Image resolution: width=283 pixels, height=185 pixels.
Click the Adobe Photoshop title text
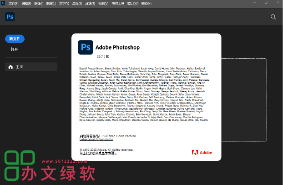coord(117,47)
